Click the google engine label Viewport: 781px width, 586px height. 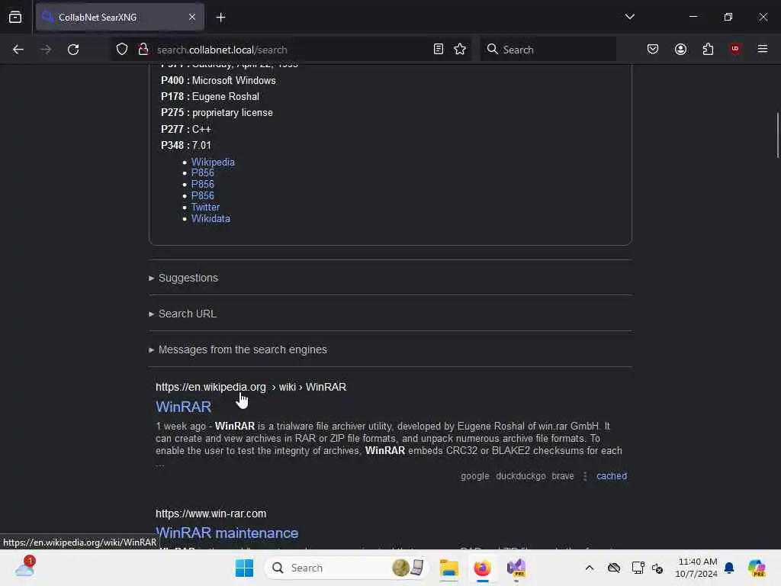tap(474, 476)
